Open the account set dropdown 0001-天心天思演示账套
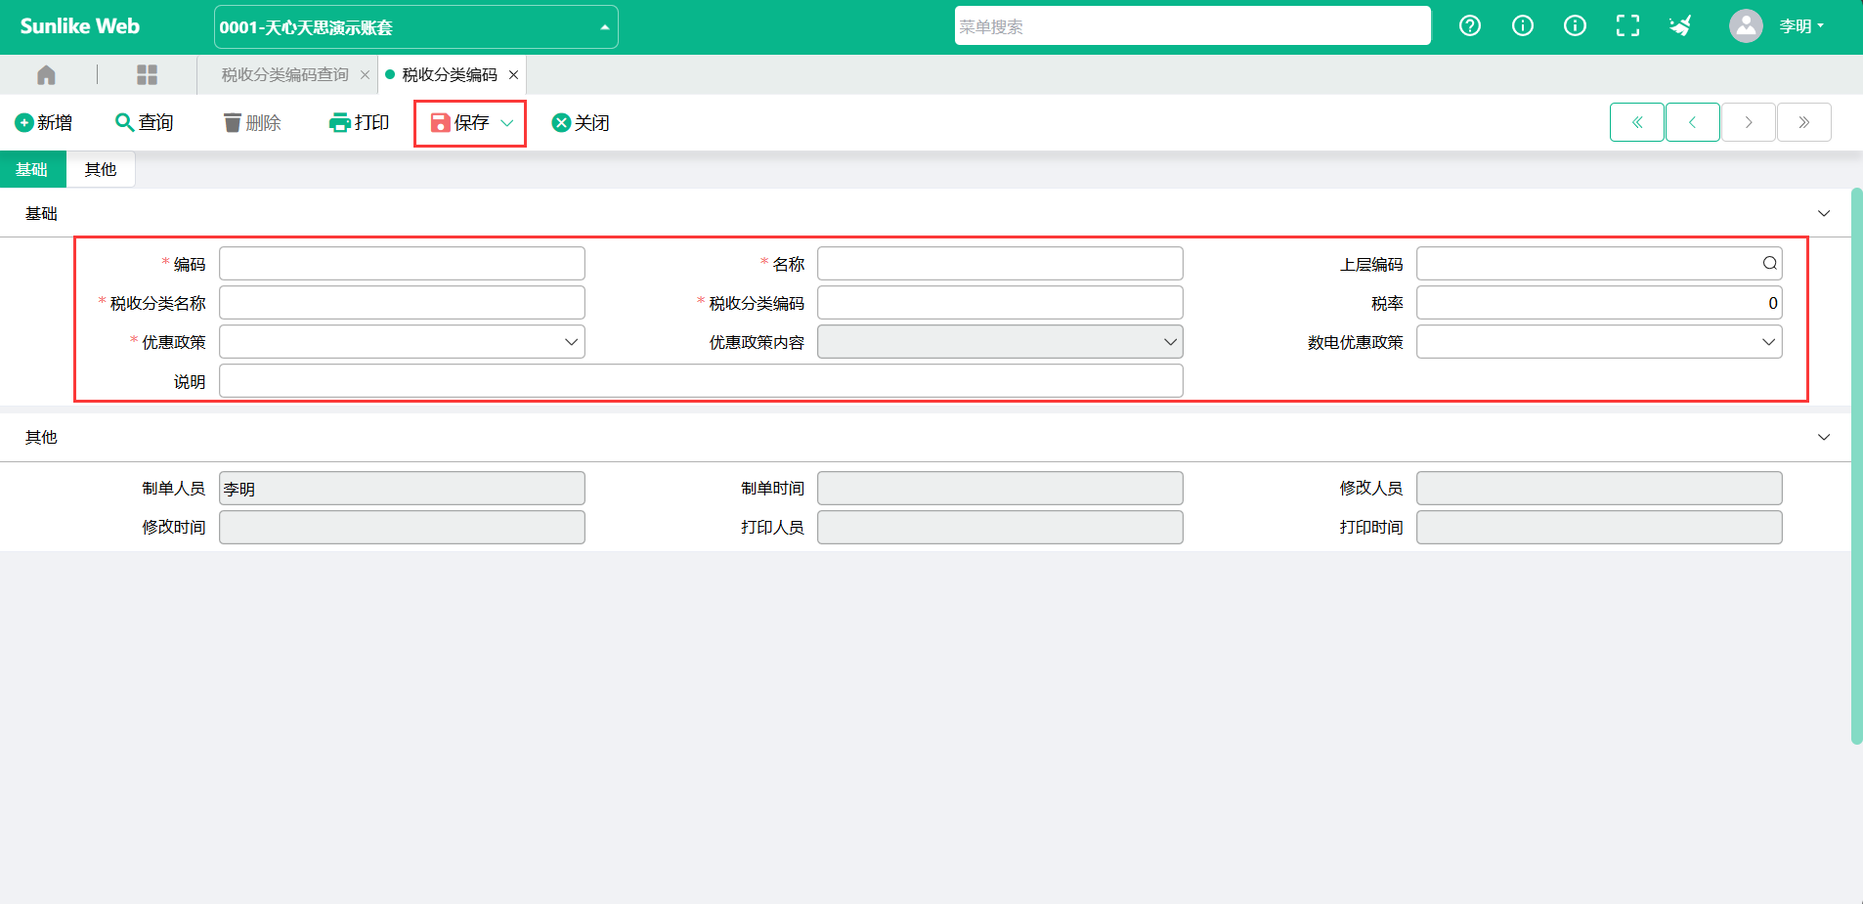This screenshot has width=1863, height=904. point(416,26)
